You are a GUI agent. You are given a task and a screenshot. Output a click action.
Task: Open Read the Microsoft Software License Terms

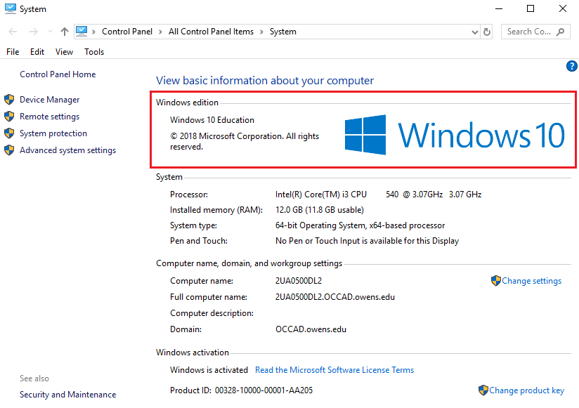tap(334, 369)
